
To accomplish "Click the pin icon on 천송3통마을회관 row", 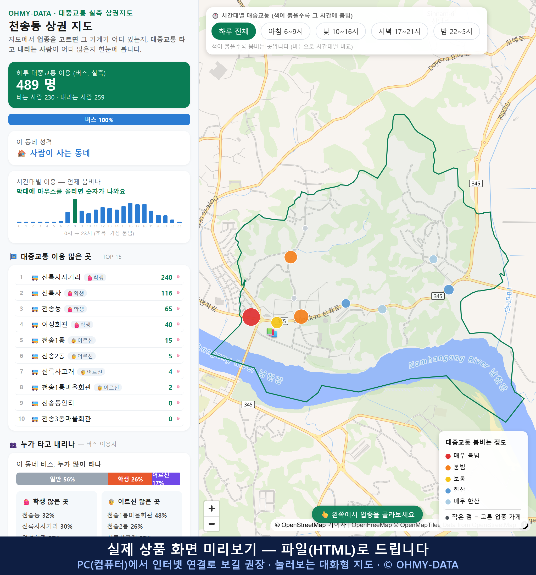I will click(x=178, y=419).
